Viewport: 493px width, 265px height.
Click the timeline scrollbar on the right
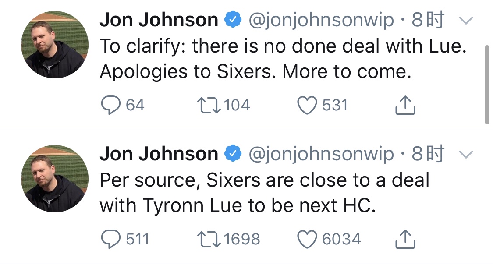click(x=487, y=83)
